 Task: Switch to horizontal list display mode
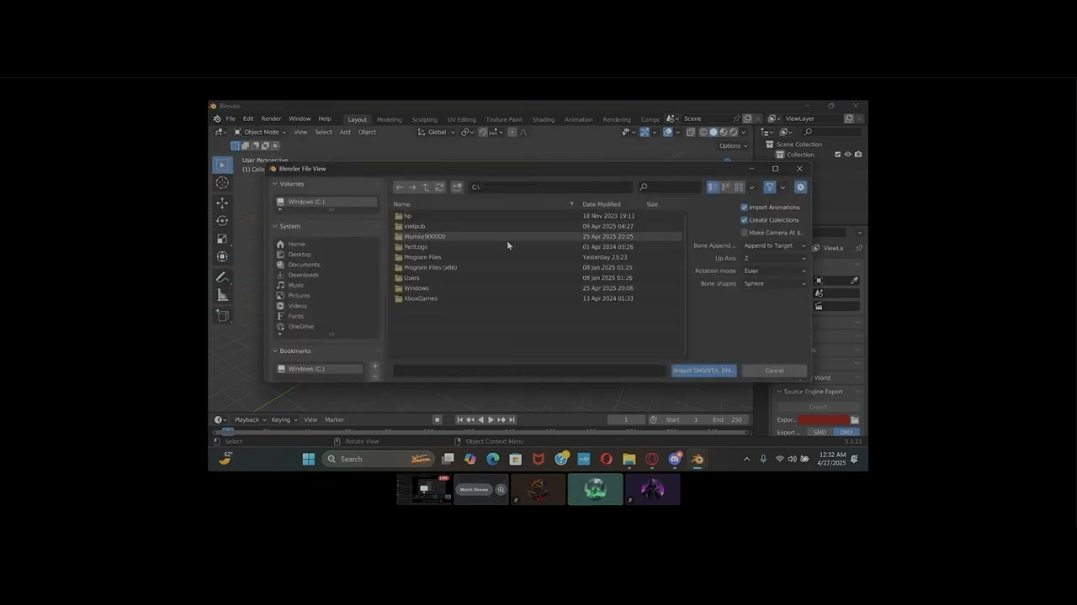726,187
